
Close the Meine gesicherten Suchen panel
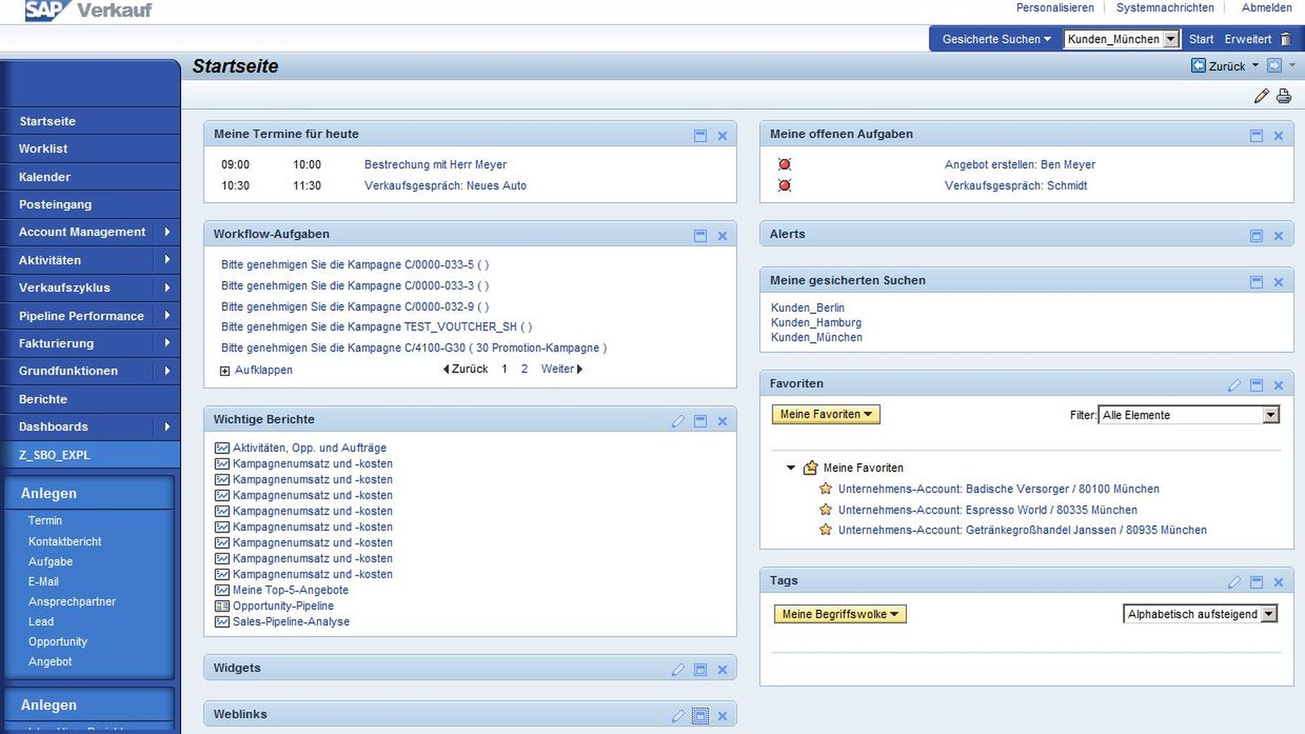point(1278,282)
